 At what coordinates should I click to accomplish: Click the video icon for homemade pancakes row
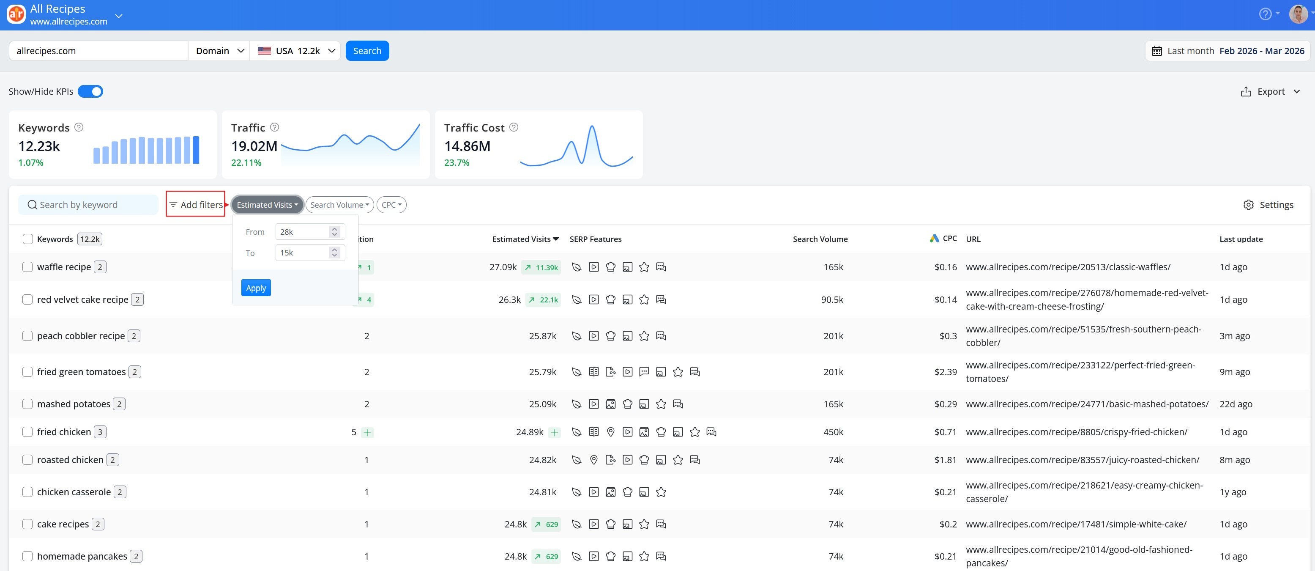pos(594,557)
